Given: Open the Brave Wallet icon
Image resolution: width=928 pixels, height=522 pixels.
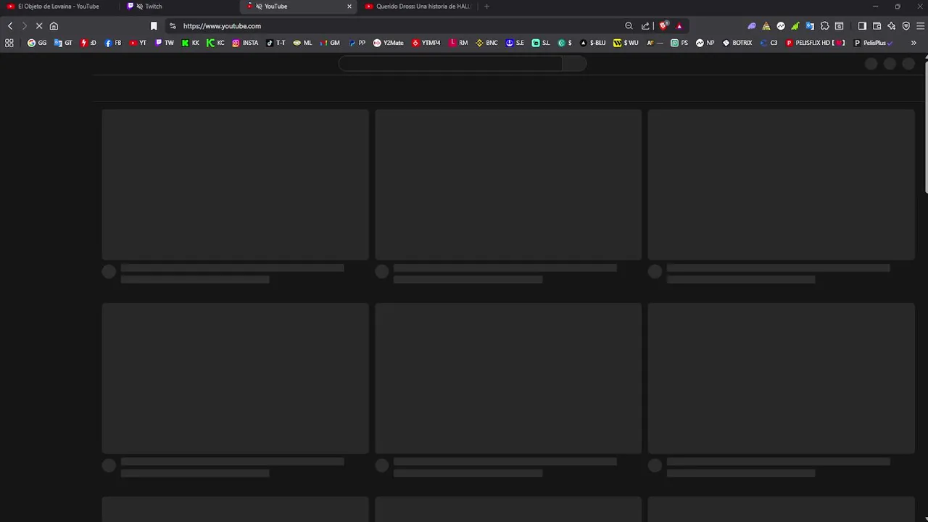Looking at the screenshot, I should [x=877, y=26].
